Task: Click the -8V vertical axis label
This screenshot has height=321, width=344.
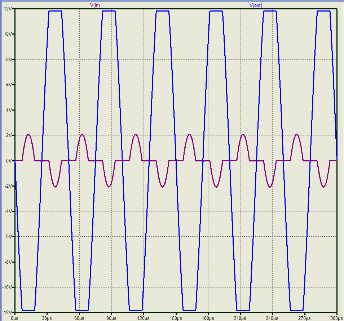Action: [8, 262]
